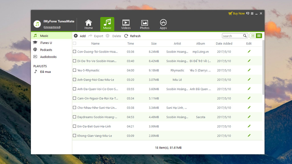Screen dimensions: 292x164
Task: Switch to grid view
Action: (x=253, y=36)
